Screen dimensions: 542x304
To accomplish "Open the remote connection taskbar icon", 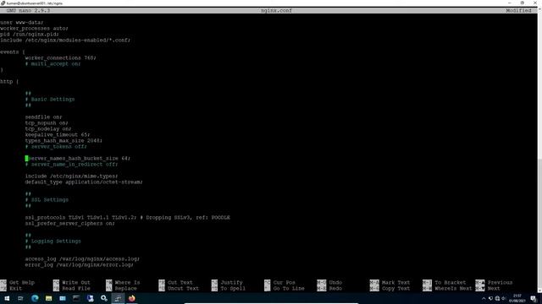I will coord(91,298).
